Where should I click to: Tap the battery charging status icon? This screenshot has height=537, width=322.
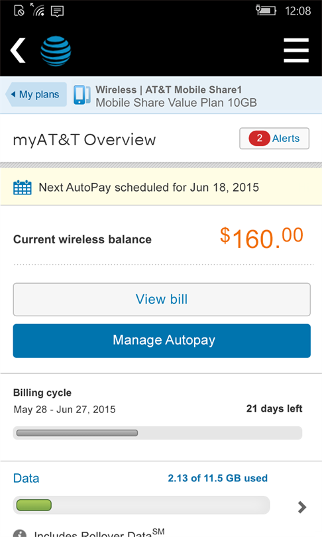click(x=266, y=10)
